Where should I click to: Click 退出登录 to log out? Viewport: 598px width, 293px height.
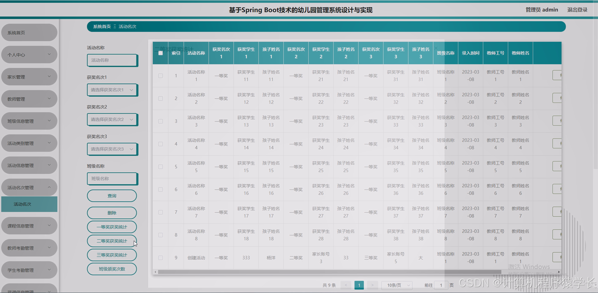click(x=577, y=10)
